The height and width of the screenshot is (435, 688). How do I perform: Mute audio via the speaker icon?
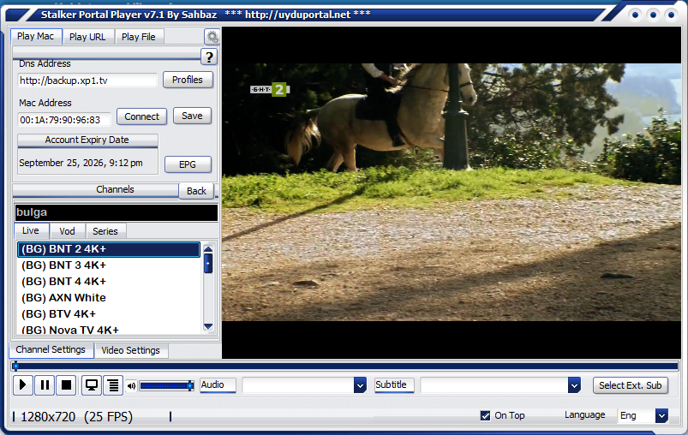[131, 386]
